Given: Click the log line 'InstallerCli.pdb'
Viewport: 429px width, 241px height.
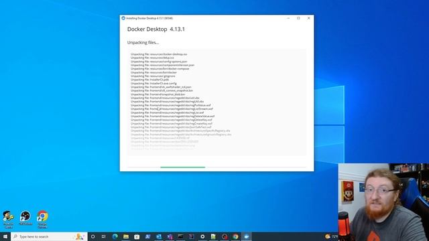Looking at the screenshot, I should pyautogui.click(x=149, y=80).
